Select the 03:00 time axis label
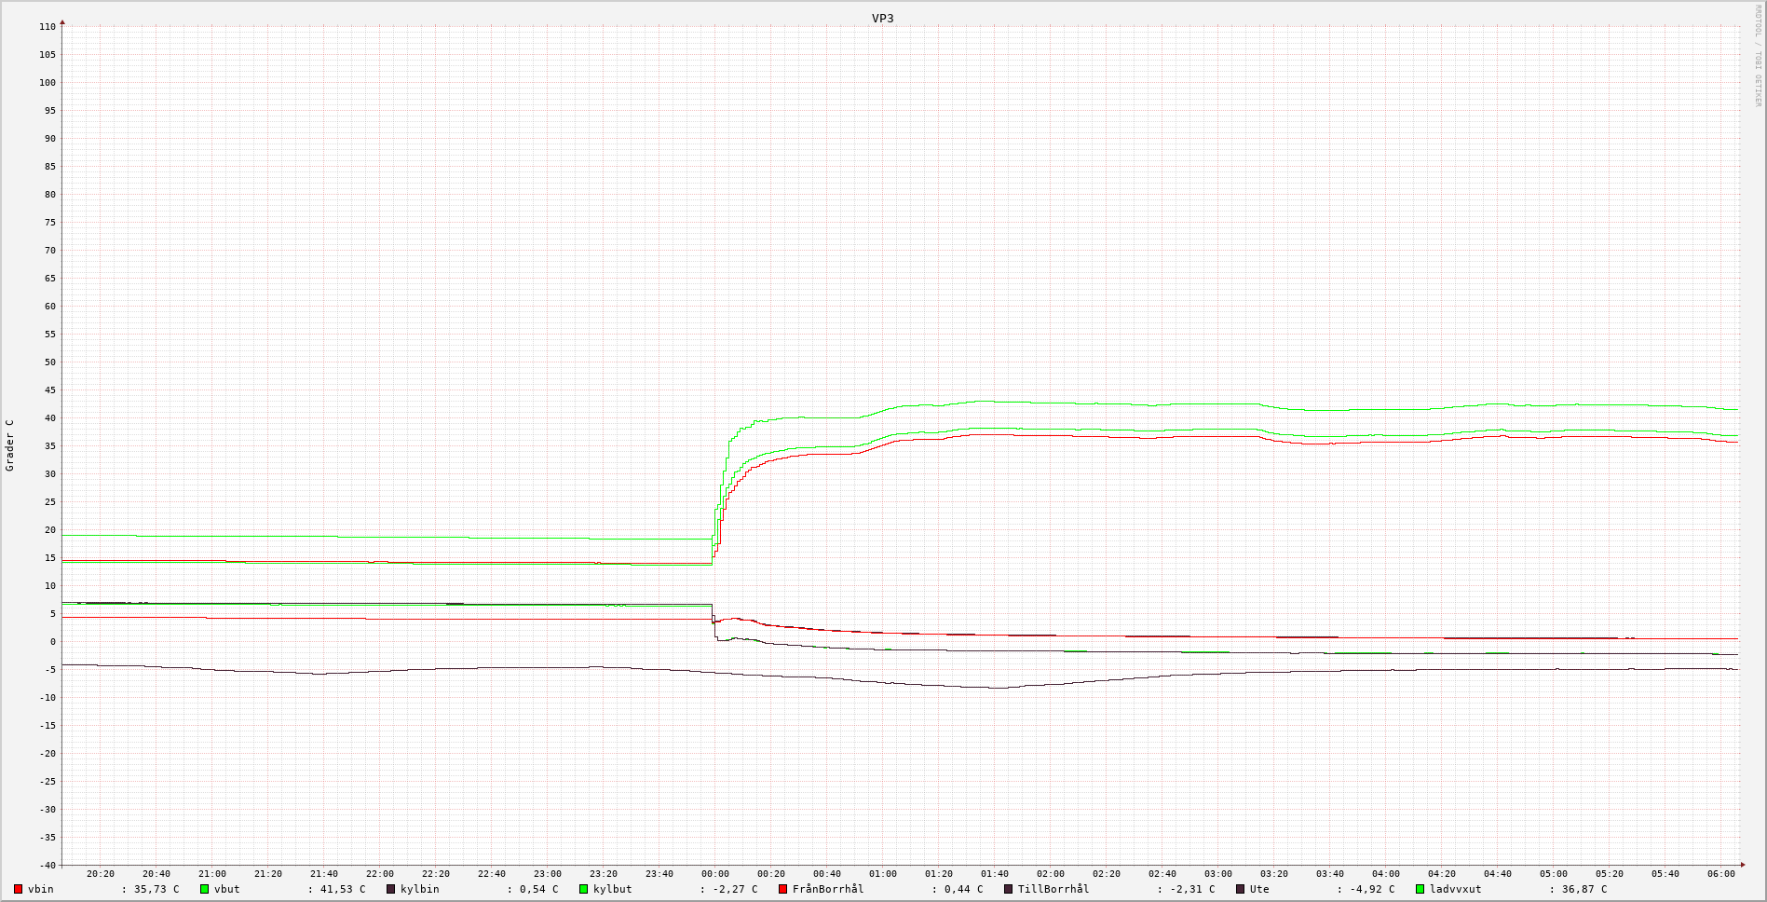 (1218, 874)
